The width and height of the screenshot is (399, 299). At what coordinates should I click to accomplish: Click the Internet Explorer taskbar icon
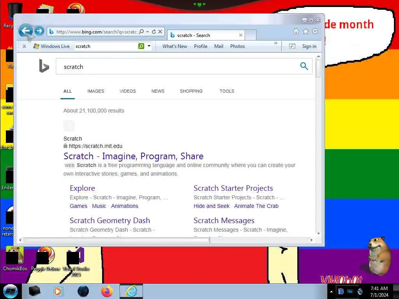point(131,291)
